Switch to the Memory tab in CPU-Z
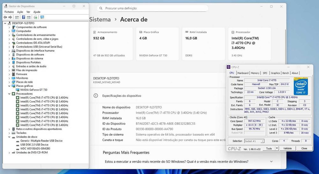Screen dimensions: 319x174 [255, 73]
